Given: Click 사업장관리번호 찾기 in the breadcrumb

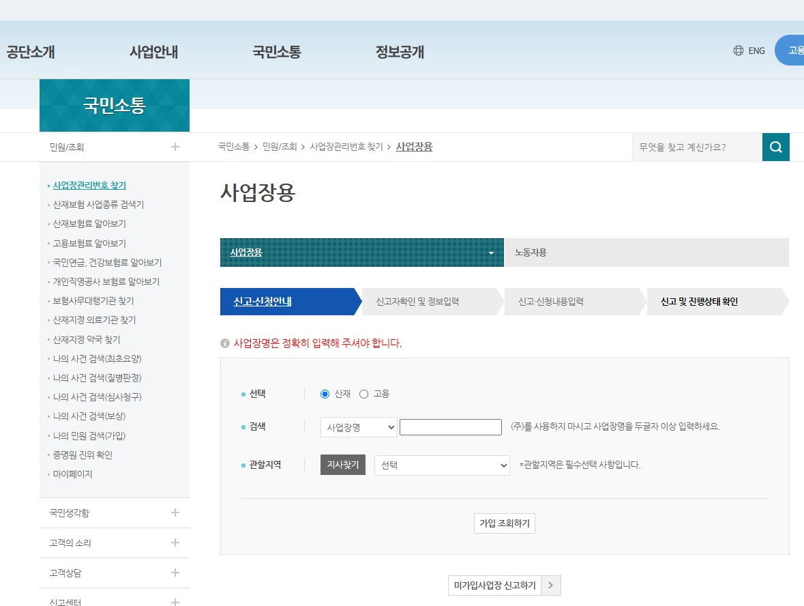Looking at the screenshot, I should point(346,147).
